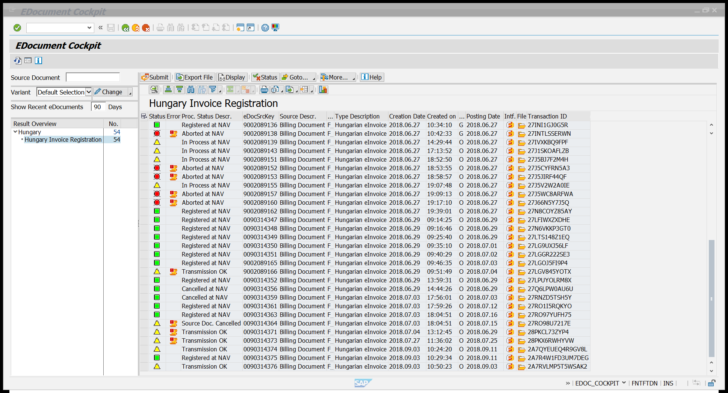Image resolution: width=728 pixels, height=393 pixels.
Task: Open the More... menu button
Action: tap(338, 77)
